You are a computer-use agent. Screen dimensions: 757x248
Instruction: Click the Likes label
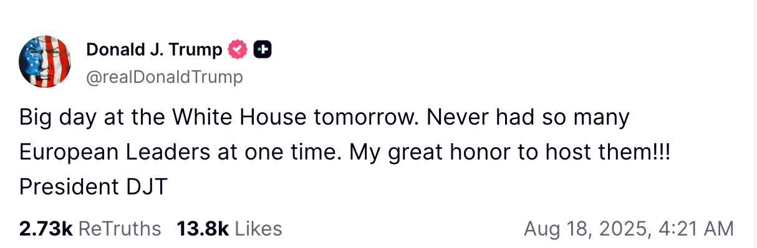[258, 229]
